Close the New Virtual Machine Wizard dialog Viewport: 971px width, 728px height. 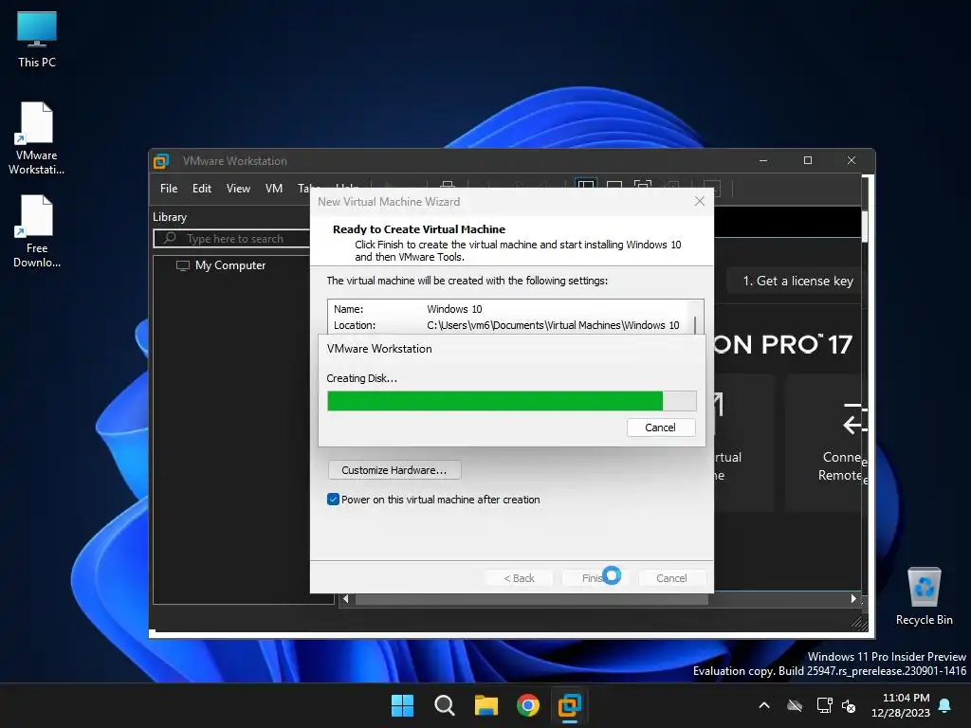tap(700, 201)
